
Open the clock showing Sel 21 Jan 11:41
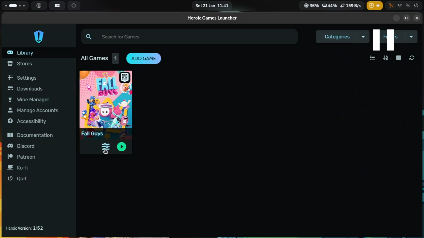212,6
